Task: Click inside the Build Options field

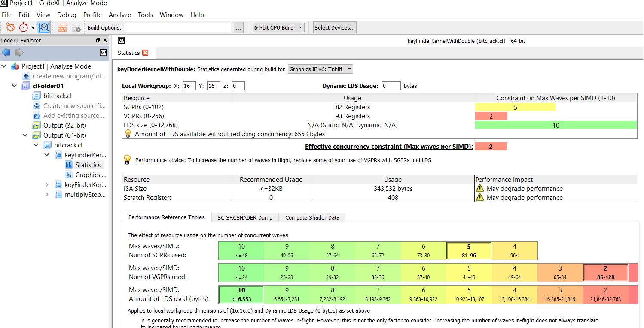Action: [177, 27]
